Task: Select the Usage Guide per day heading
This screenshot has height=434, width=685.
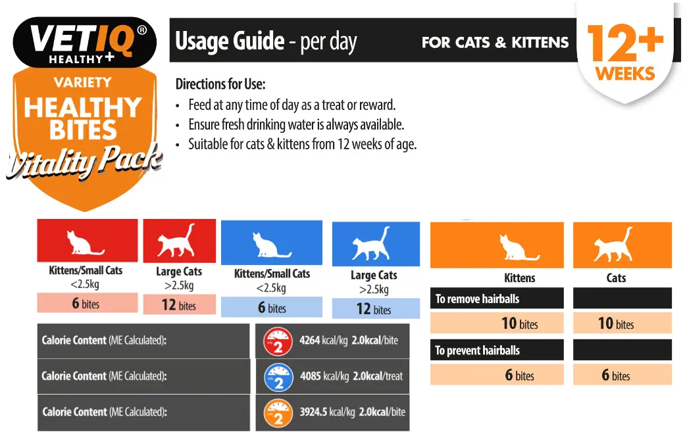Action: pos(266,41)
